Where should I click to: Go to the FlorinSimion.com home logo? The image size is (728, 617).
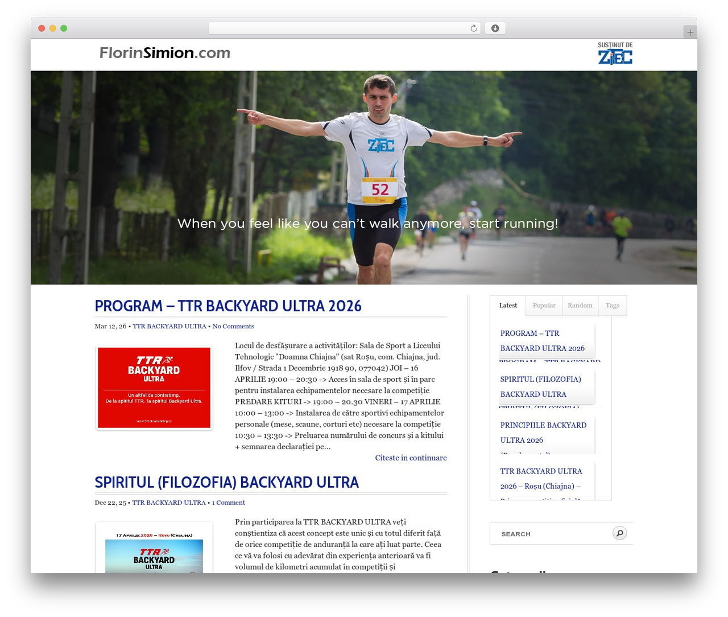pyautogui.click(x=165, y=53)
